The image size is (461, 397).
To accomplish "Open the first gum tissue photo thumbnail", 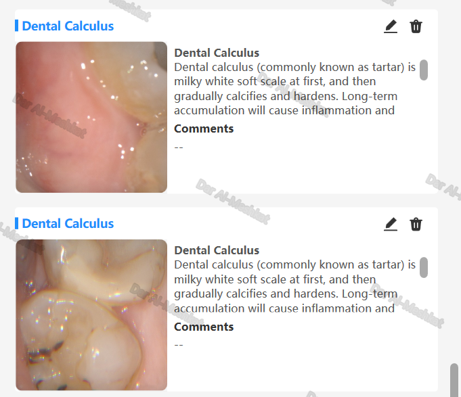I will (91, 117).
